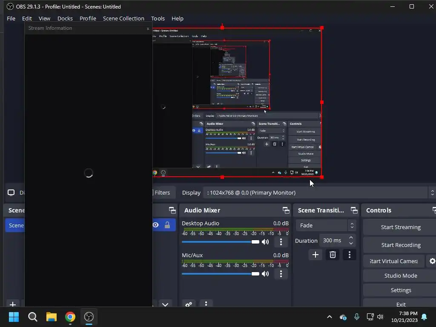Close the Stream Information dock
Viewport: 436px width, 327px height.
pos(148,29)
